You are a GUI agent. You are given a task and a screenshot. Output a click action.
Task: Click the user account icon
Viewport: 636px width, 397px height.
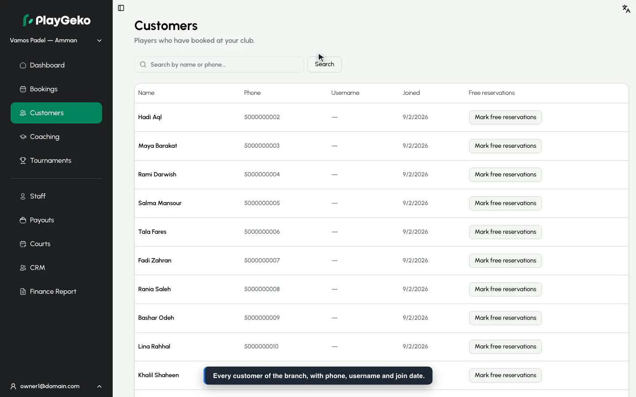pos(13,386)
